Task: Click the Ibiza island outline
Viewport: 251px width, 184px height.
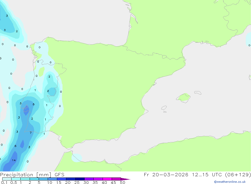Action: tap(164, 108)
